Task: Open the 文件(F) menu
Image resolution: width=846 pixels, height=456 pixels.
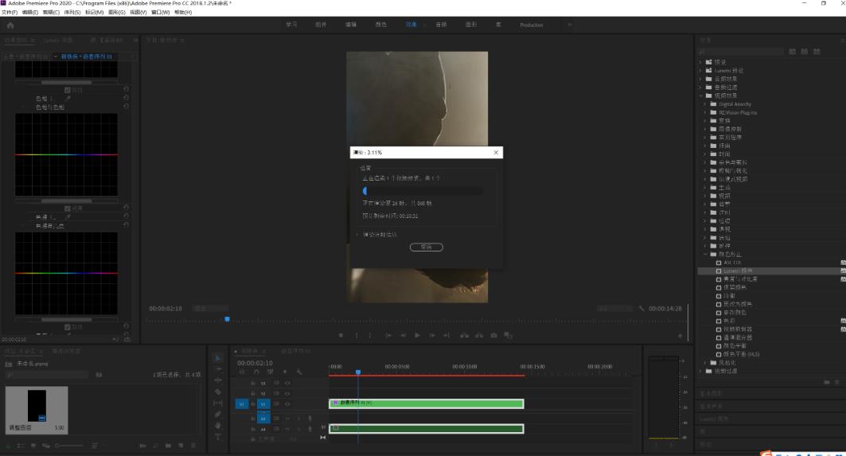Action: point(10,13)
